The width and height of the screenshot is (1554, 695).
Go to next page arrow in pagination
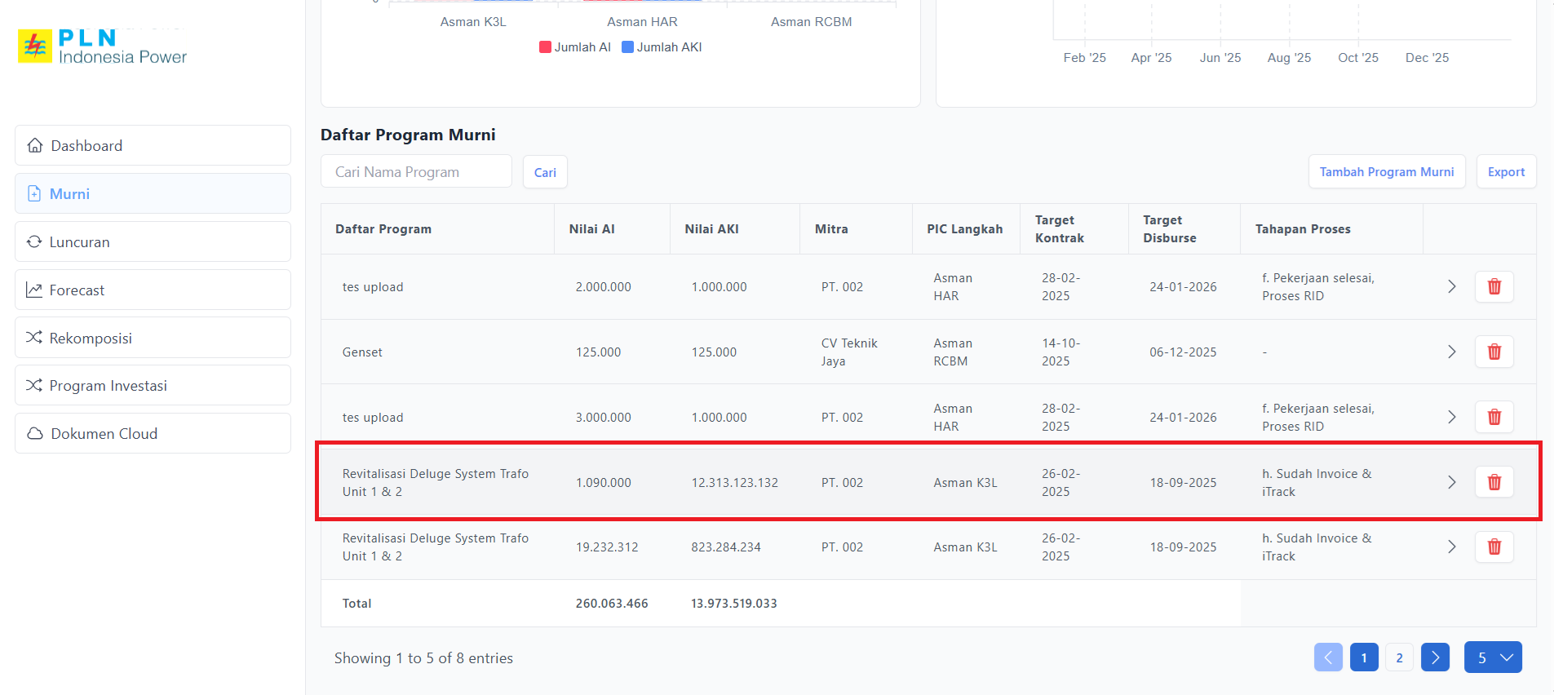tap(1434, 657)
